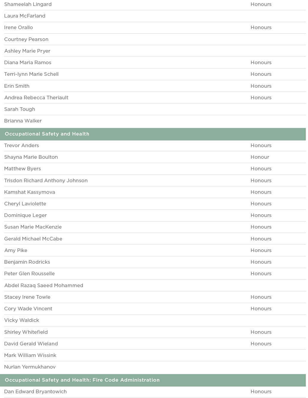This screenshot has width=308, height=398.
Task: Click on Diana Maria Ramos
Action: tap(28, 63)
